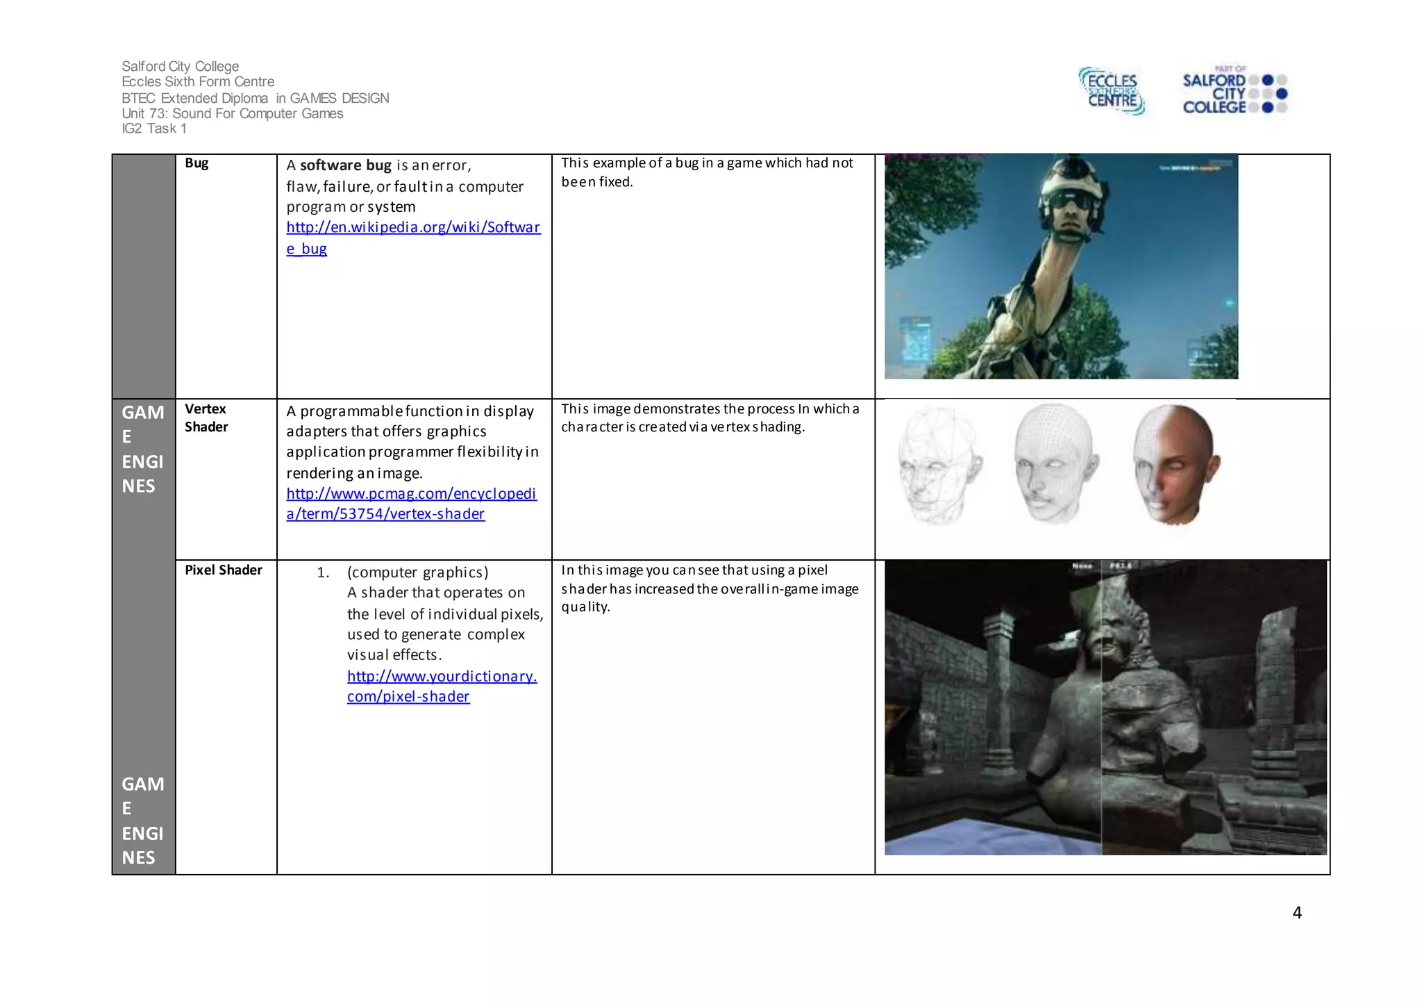This screenshot has width=1422, height=1006.
Task: Open the yourdictionary pixel-shader link
Action: [x=442, y=677]
